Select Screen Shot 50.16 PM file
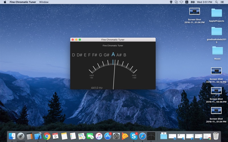 click(x=216, y=75)
